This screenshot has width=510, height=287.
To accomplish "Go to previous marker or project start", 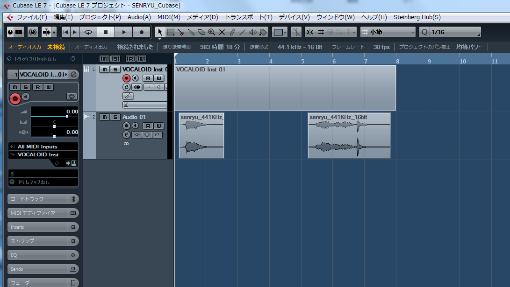I will pos(66,32).
